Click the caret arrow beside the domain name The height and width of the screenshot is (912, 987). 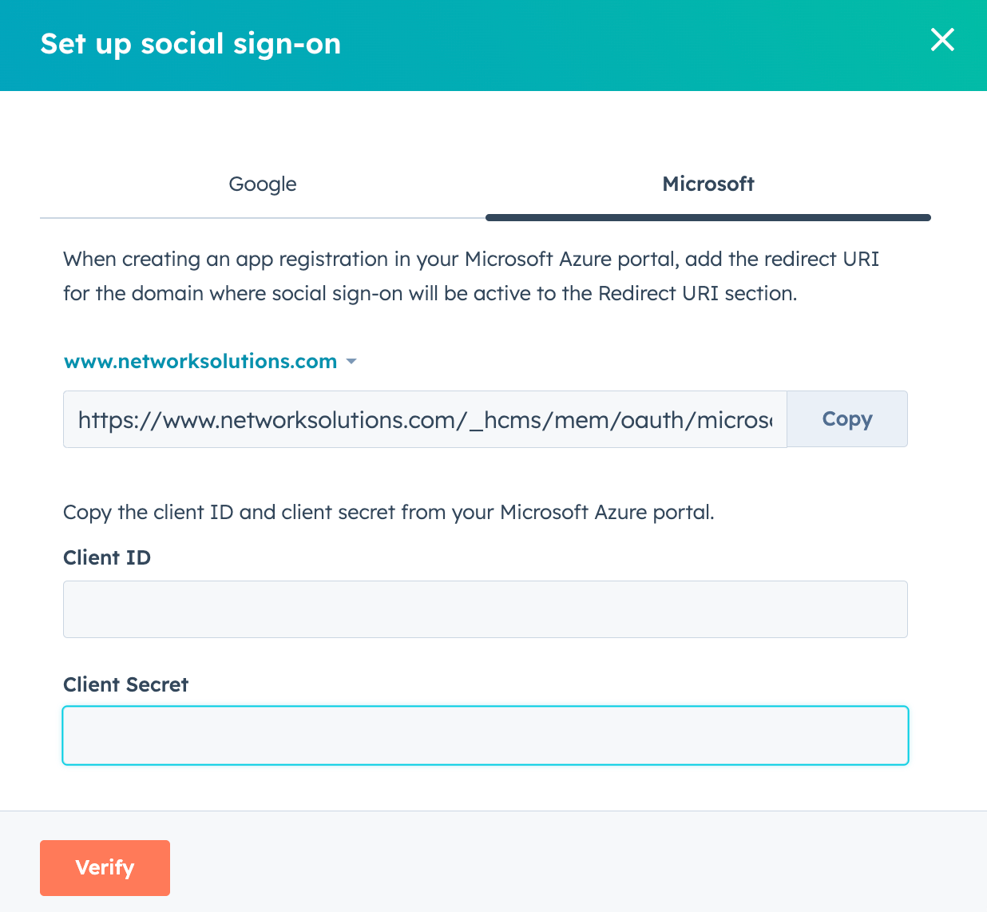(351, 362)
